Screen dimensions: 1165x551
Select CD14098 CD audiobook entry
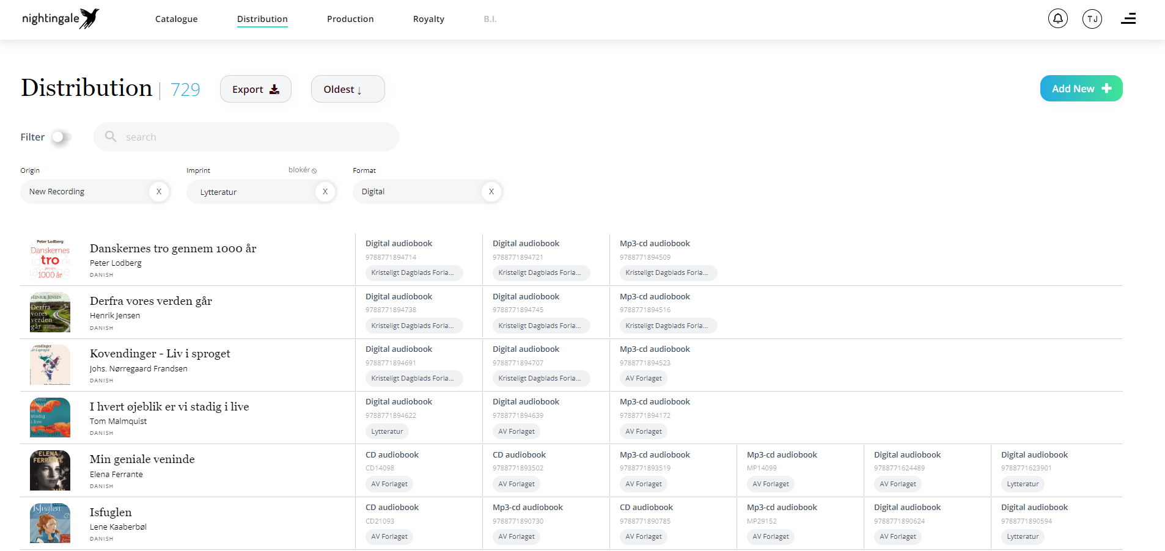[x=380, y=468]
